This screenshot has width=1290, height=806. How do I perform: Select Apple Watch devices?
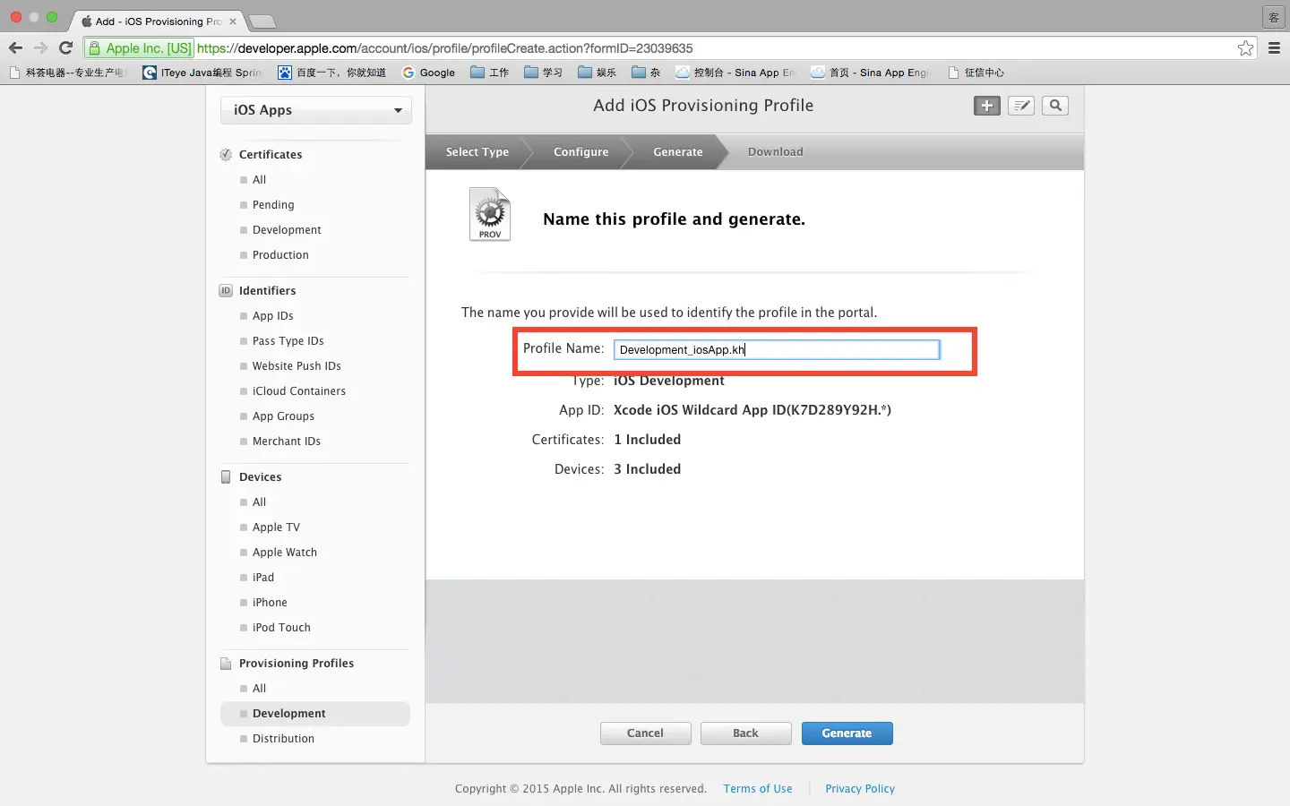coord(284,553)
